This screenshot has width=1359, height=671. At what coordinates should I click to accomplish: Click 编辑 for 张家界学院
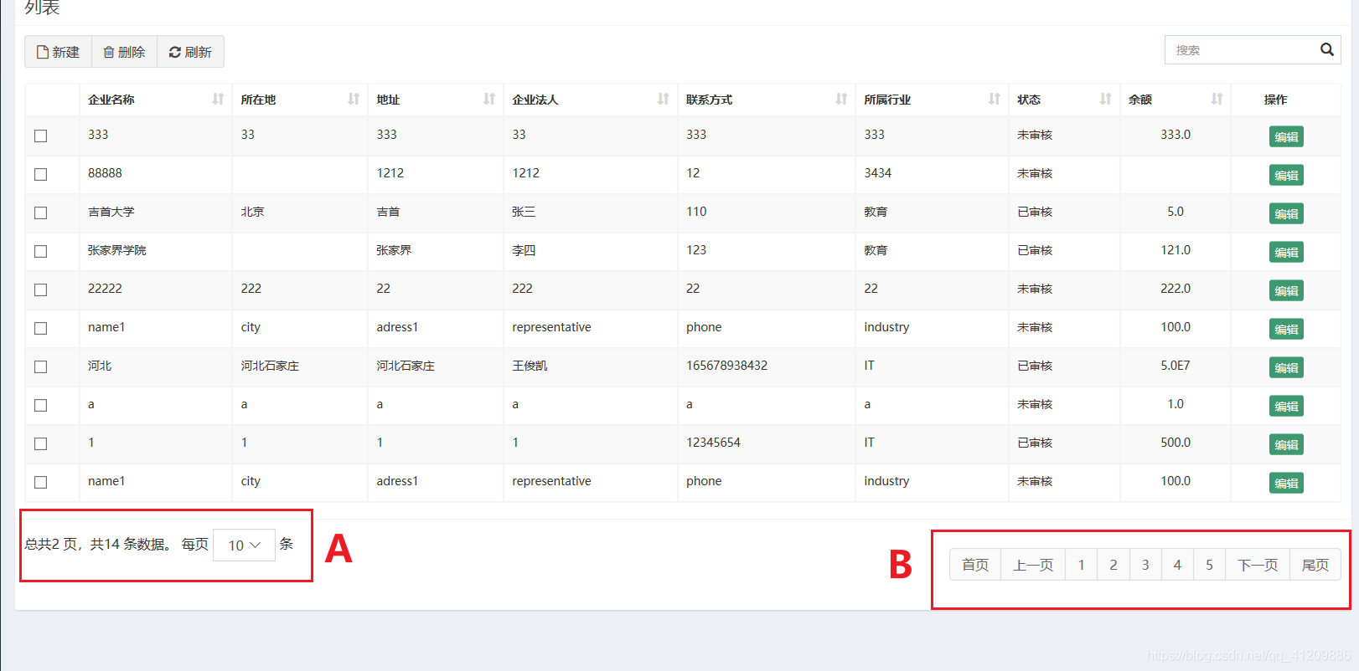point(1286,252)
